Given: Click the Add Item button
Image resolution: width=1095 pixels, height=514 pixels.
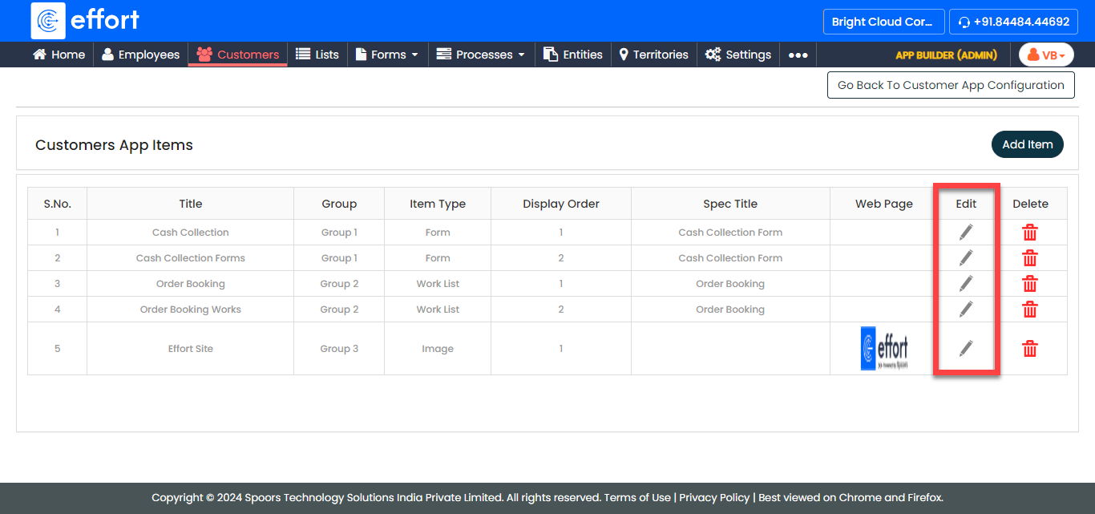Looking at the screenshot, I should point(1027,144).
